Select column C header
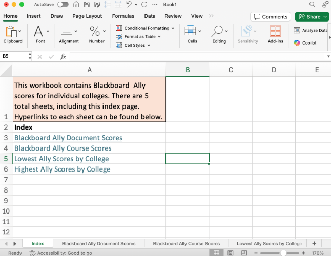 [x=231, y=70]
